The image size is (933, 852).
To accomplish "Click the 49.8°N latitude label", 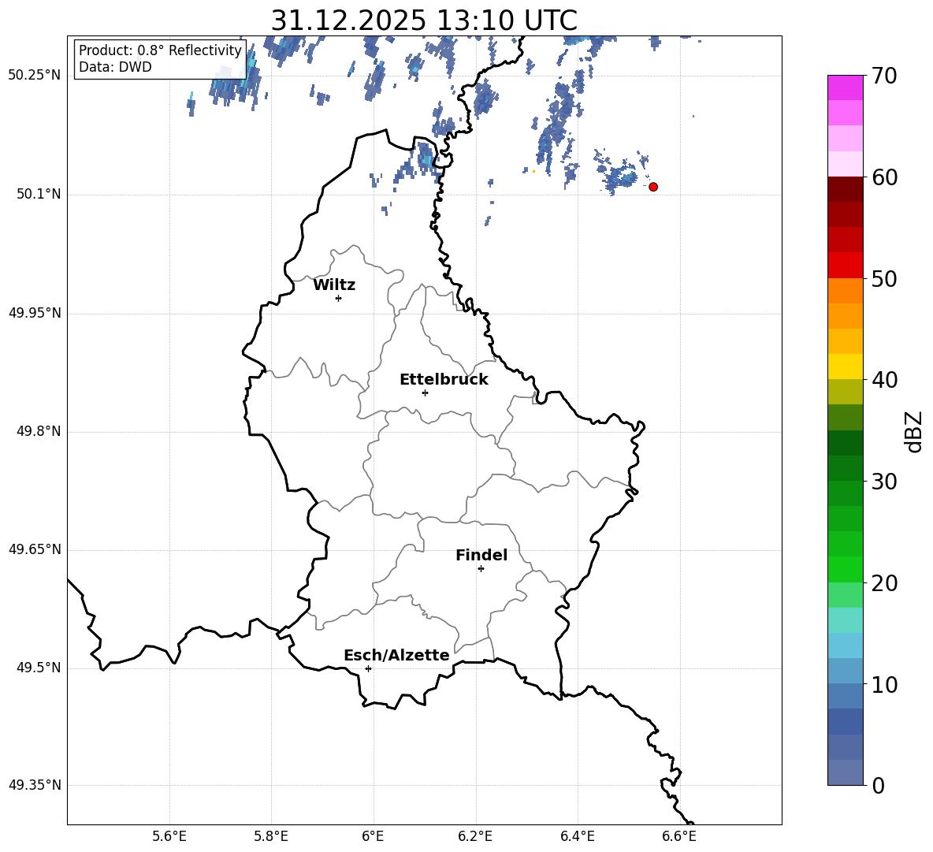I will (39, 431).
